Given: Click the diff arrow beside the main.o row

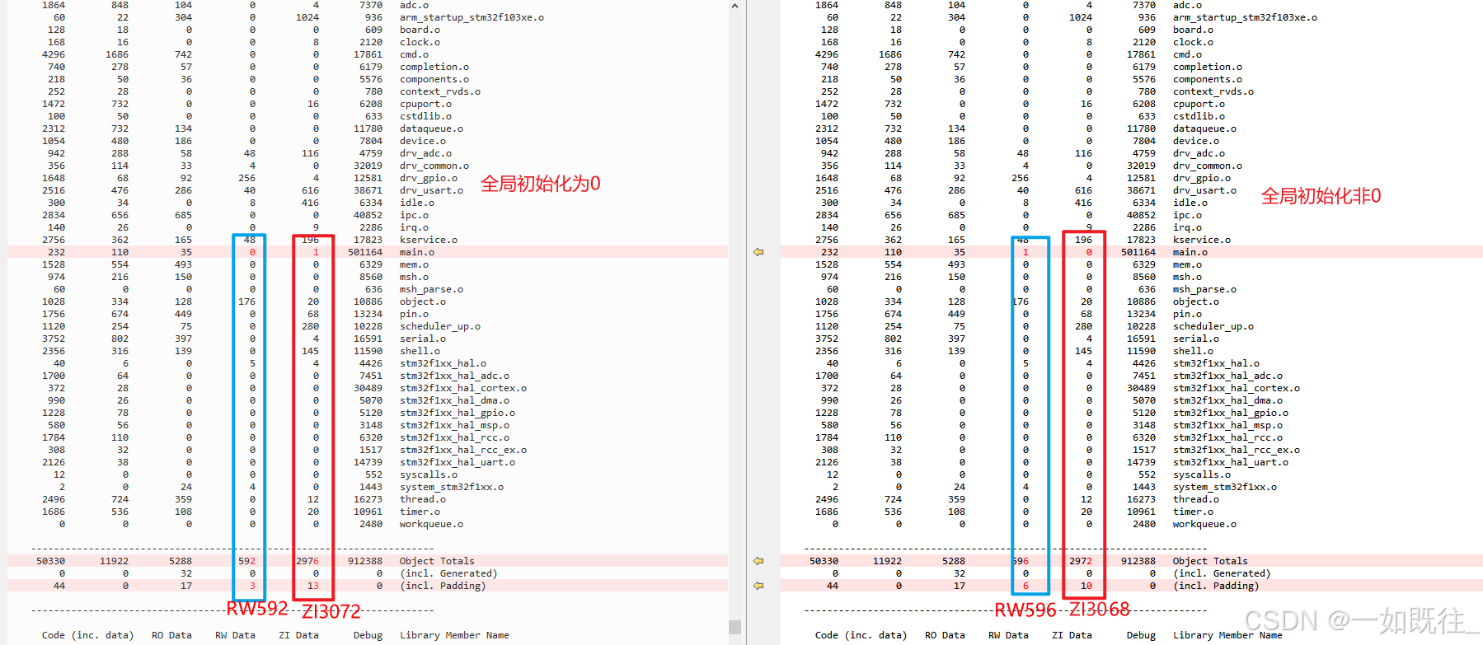Looking at the screenshot, I should click(758, 252).
